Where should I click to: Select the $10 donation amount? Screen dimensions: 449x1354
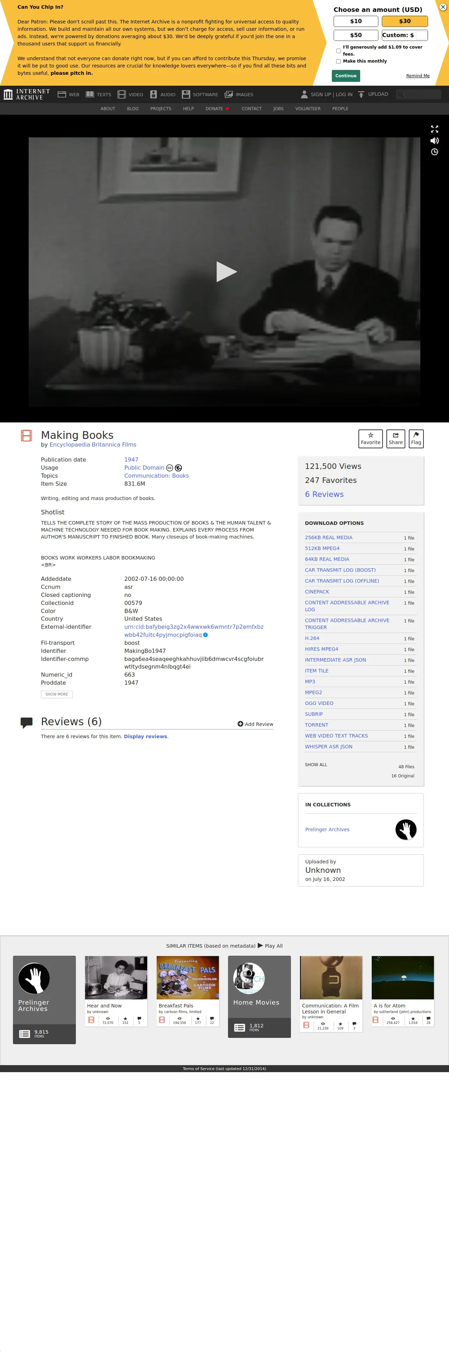[356, 21]
